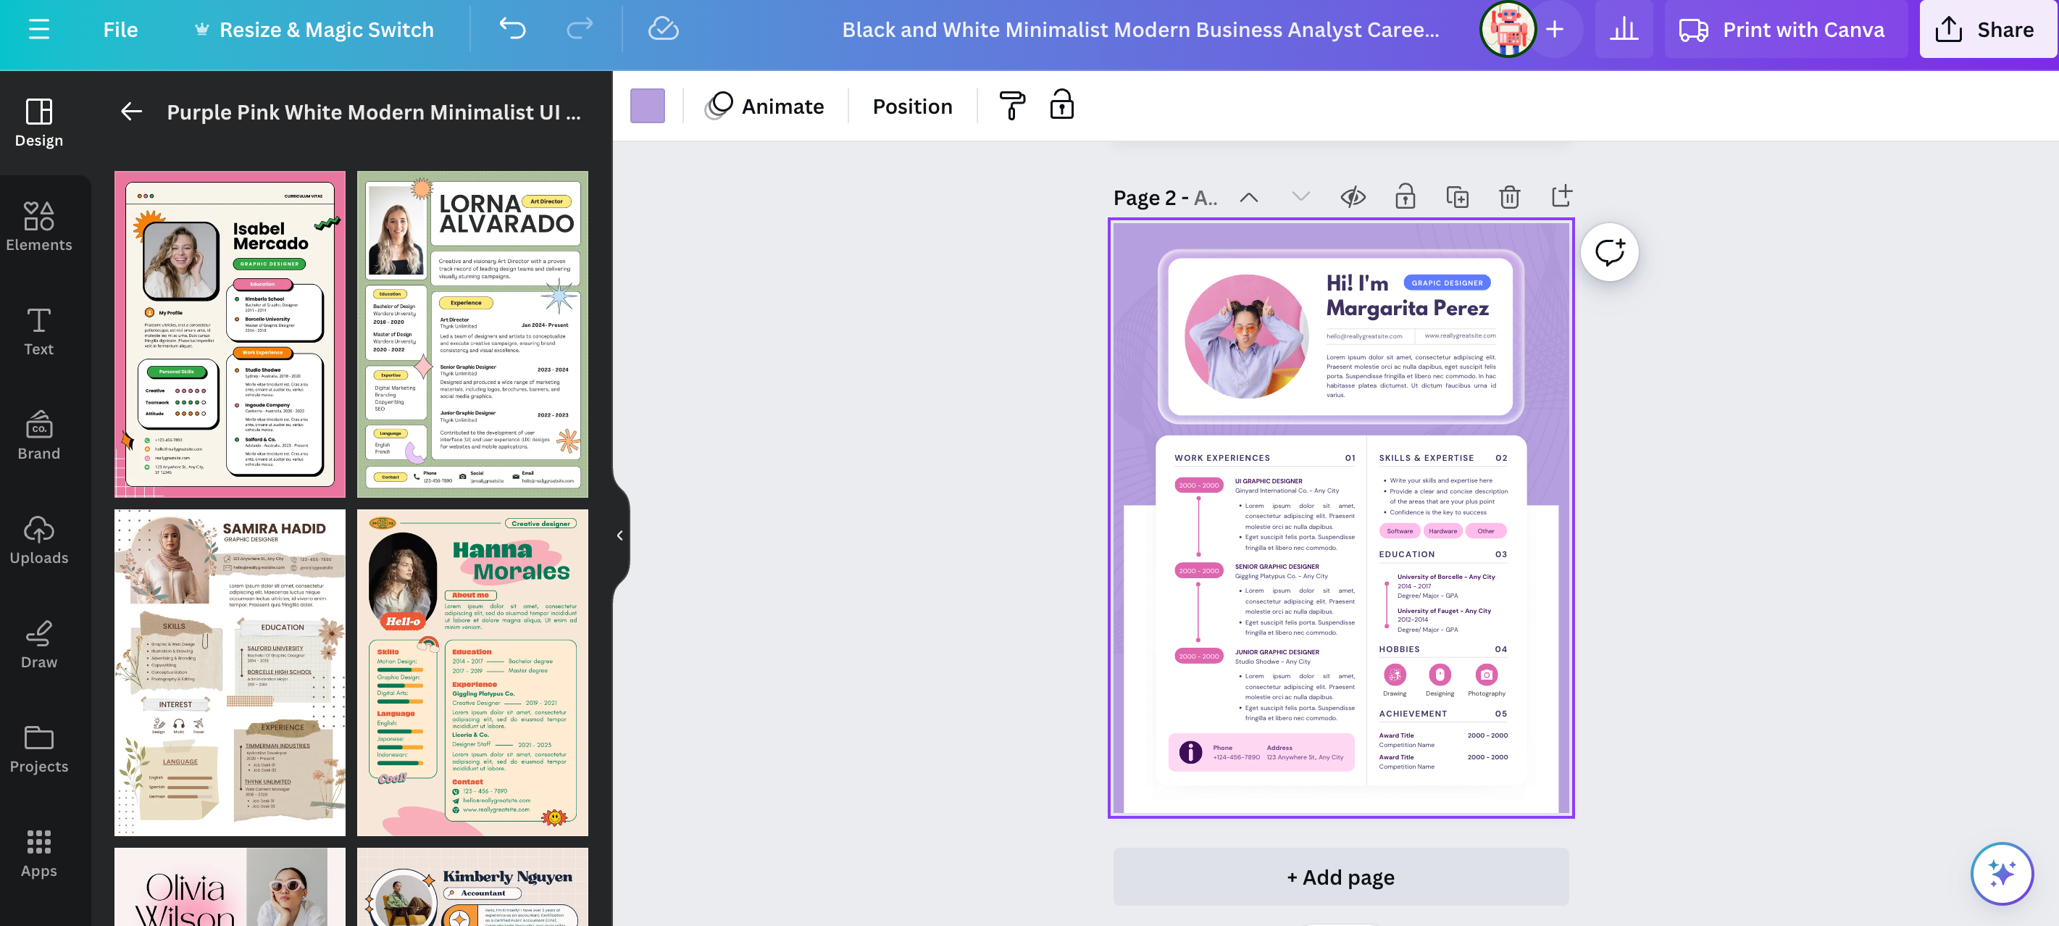The width and height of the screenshot is (2059, 926).
Task: Select the Hanna Morales resume template
Action: click(472, 672)
